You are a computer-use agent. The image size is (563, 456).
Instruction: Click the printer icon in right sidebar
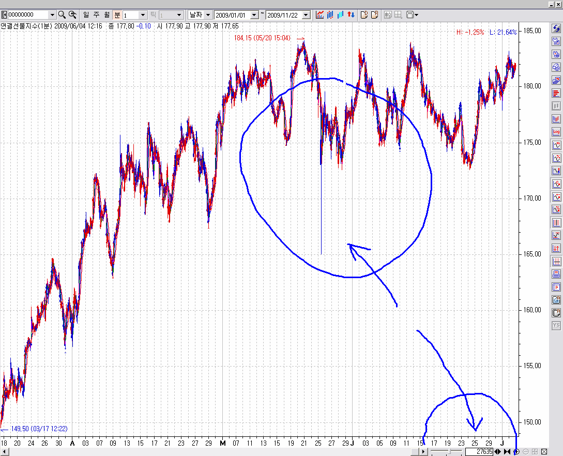point(556,273)
